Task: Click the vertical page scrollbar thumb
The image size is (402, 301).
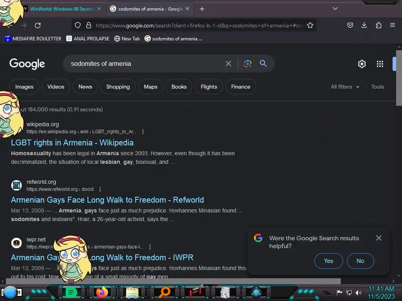Action: pyautogui.click(x=399, y=78)
